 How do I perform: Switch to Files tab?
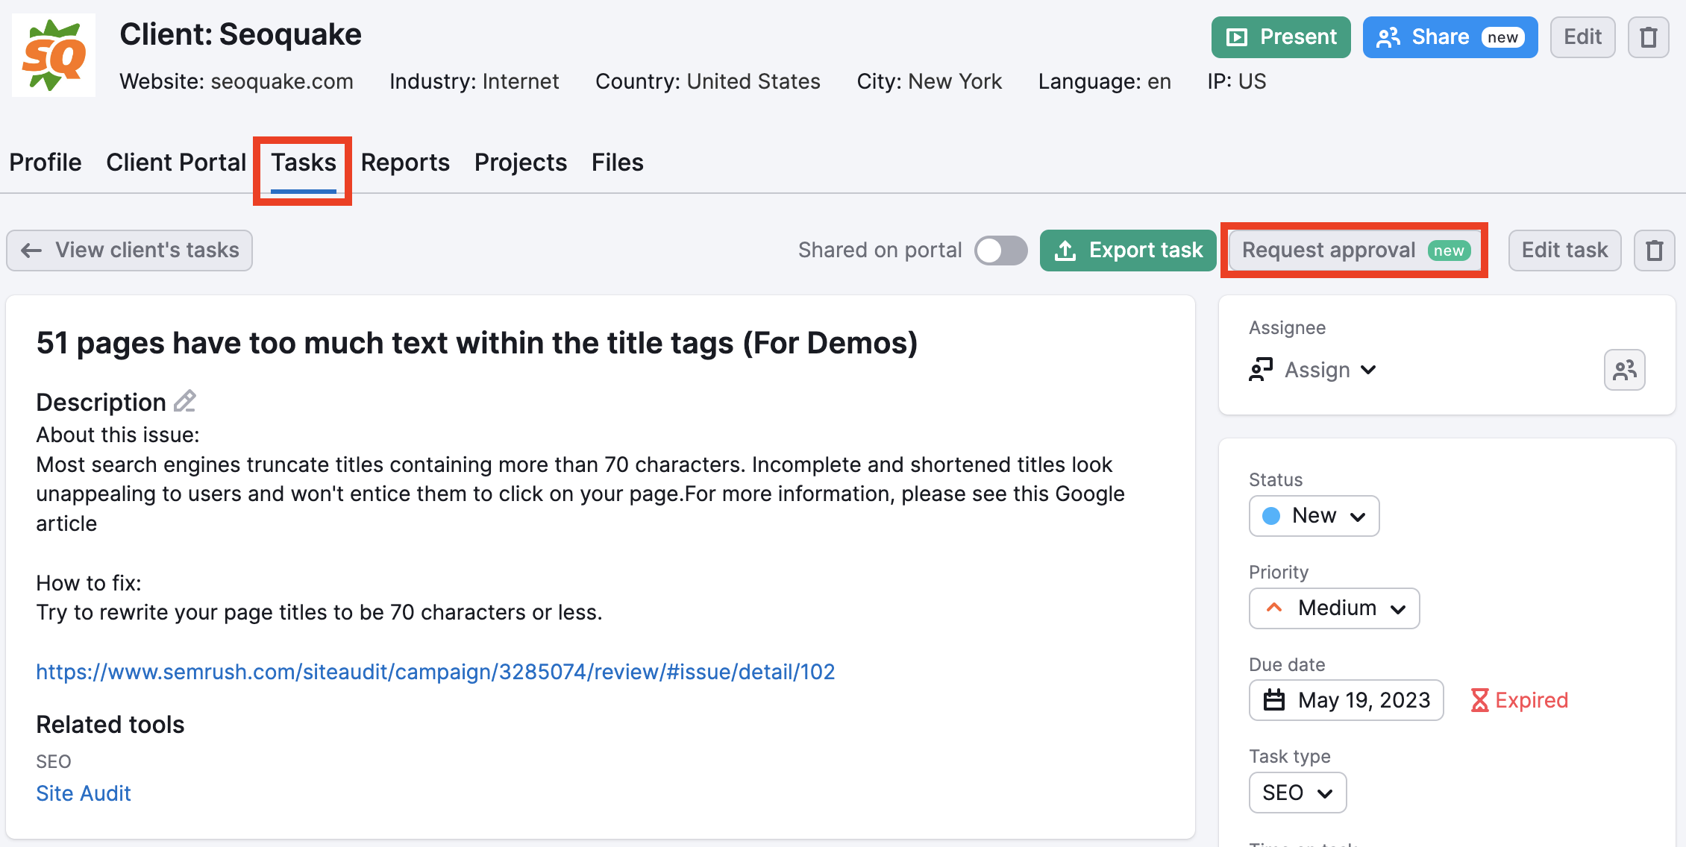pyautogui.click(x=618, y=163)
